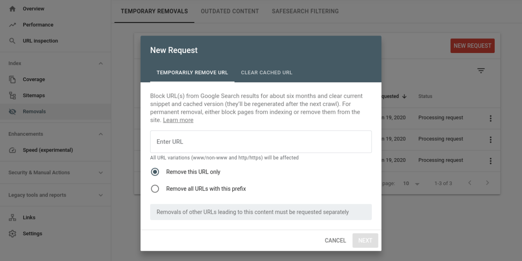Focus the Enter URL field
Viewport: 522px width, 261px height.
click(x=261, y=142)
